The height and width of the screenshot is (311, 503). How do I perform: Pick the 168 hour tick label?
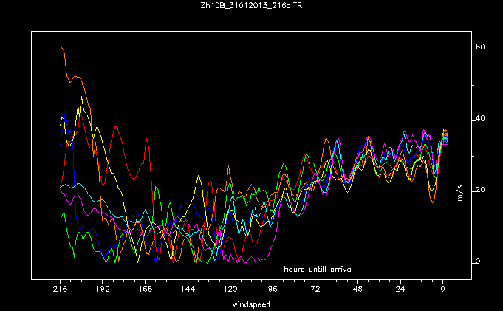[x=146, y=290]
